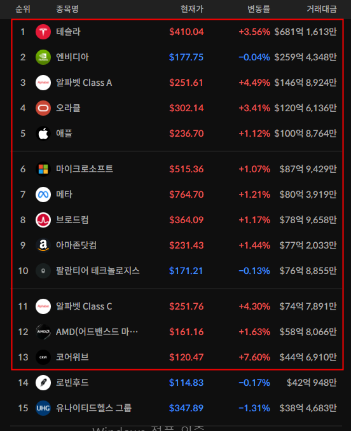Click the Oracle logo icon
The width and height of the screenshot is (351, 431).
pyautogui.click(x=43, y=108)
